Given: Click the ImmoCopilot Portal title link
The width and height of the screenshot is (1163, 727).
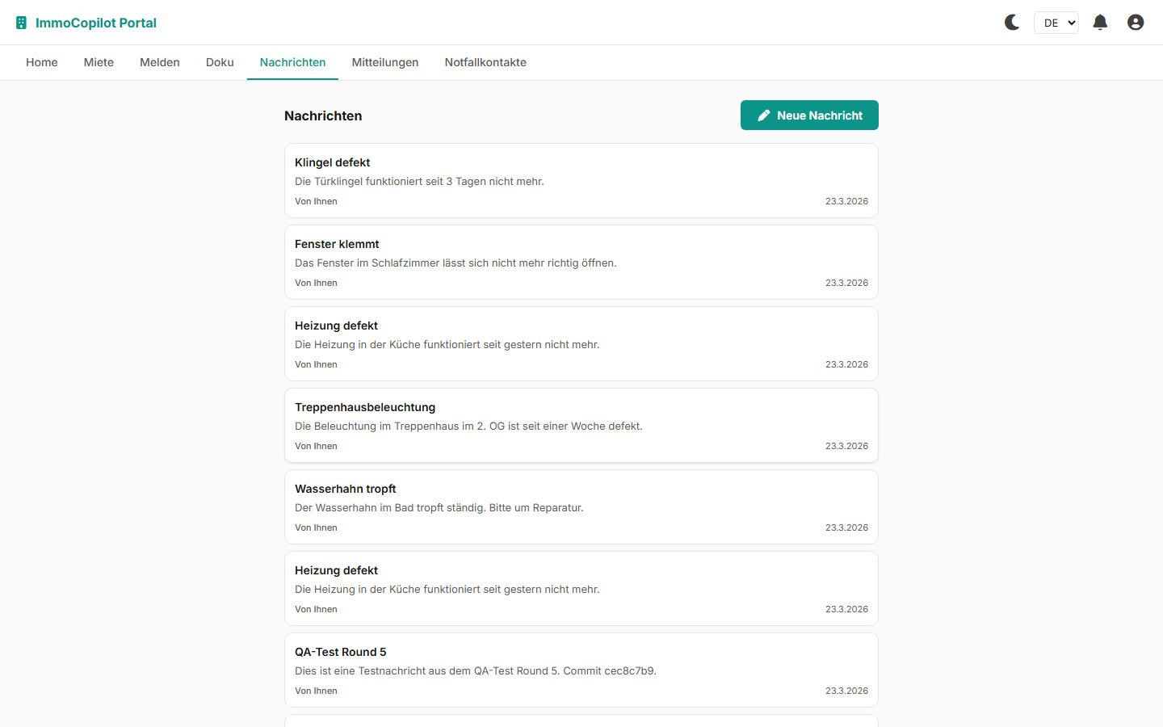Looking at the screenshot, I should coord(96,23).
